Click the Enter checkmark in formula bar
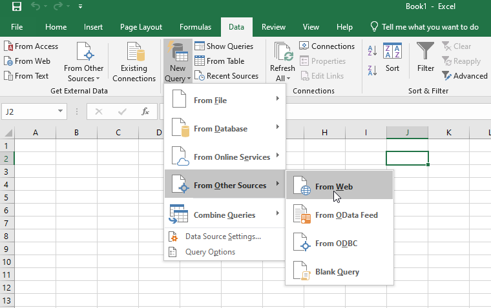 (122, 111)
